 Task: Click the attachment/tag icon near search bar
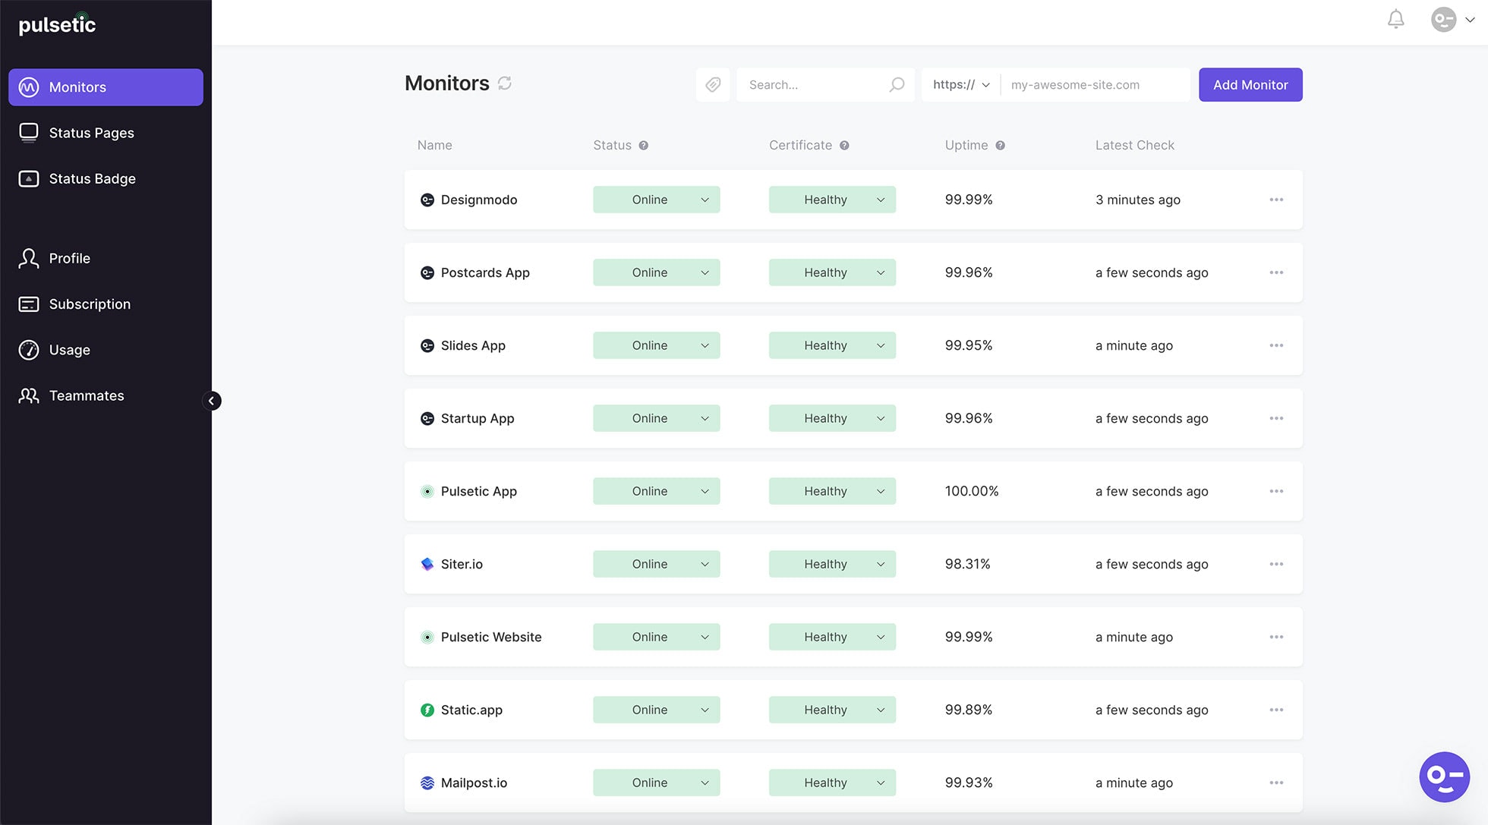point(714,84)
